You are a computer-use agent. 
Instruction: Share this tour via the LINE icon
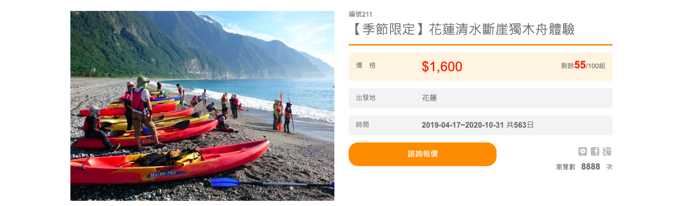pos(582,151)
